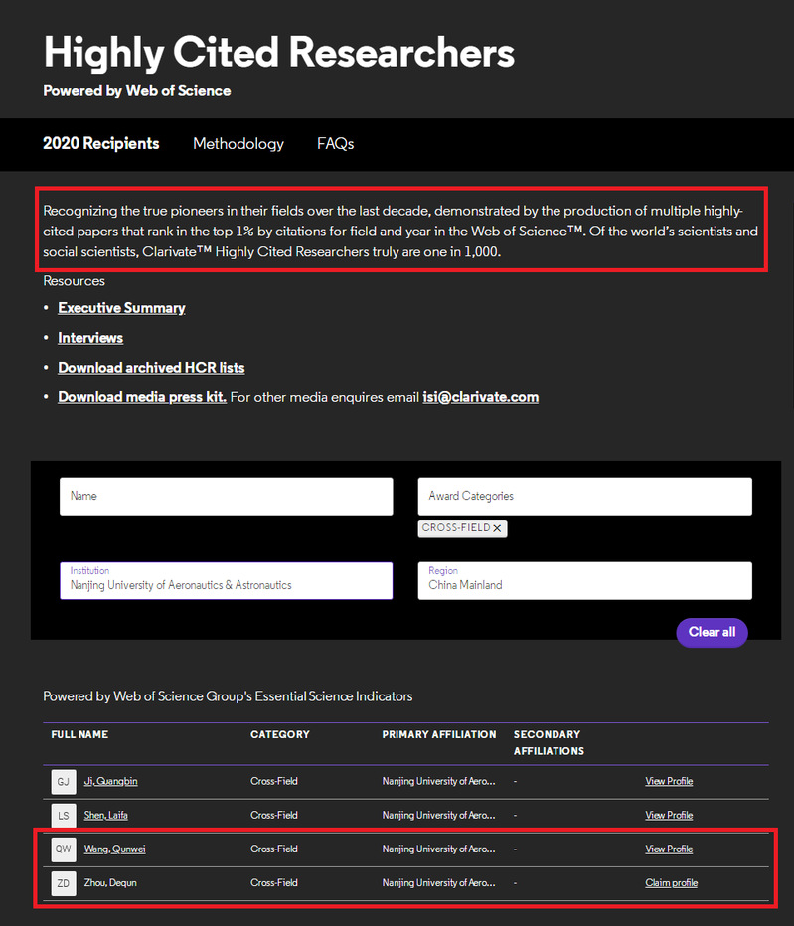Viewport: 794px width, 926px height.
Task: Follow the Interviews link
Action: tap(90, 338)
